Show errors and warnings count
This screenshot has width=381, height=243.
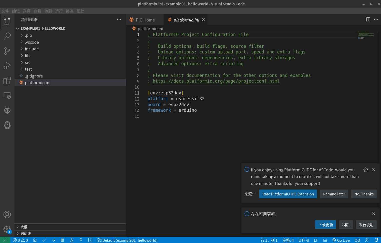[20, 240]
